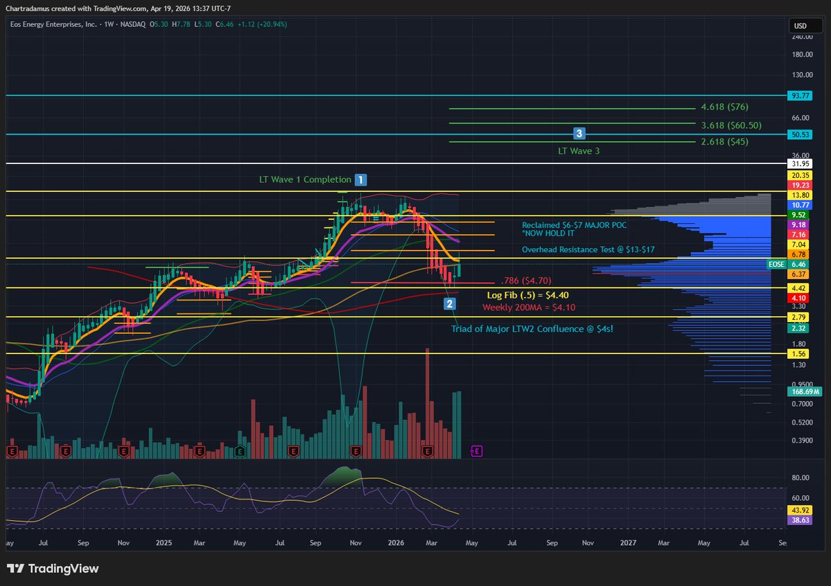
Task: Select the blue Wave 1 label box
Action: (360, 179)
